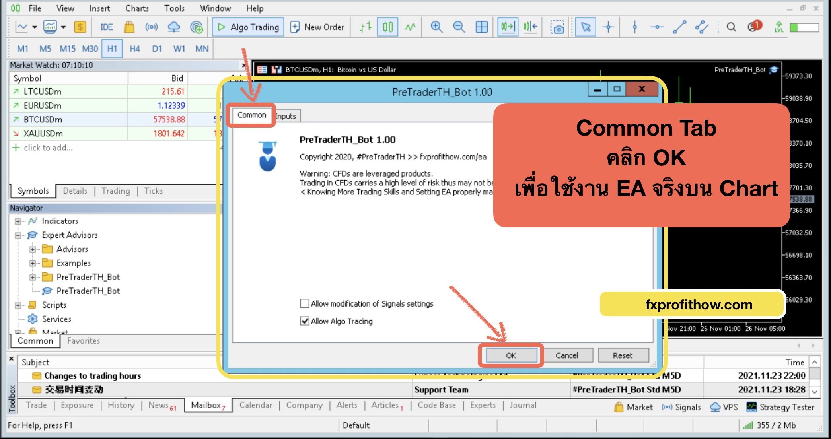The width and height of the screenshot is (831, 439).
Task: Open Strategy Tester from toolbox
Action: tap(781, 407)
